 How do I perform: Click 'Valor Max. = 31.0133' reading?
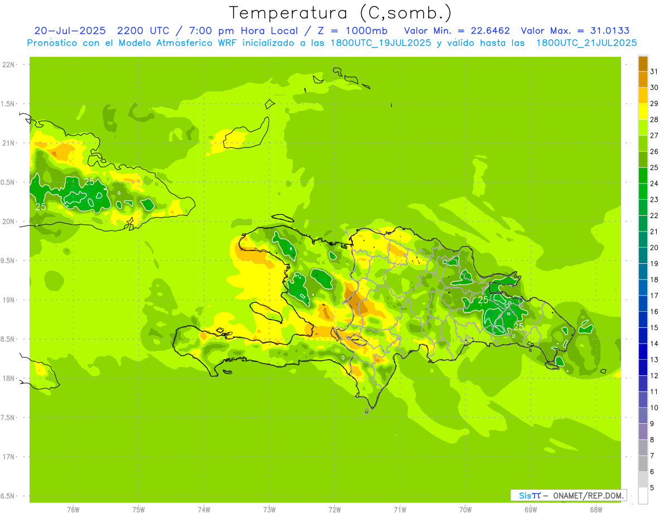pyautogui.click(x=575, y=31)
